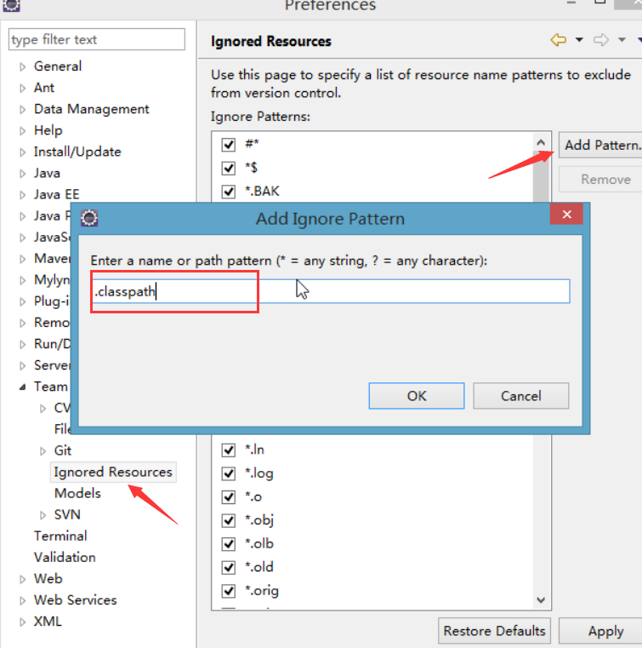The height and width of the screenshot is (648, 642).
Task: Select the General preference category
Action: pyautogui.click(x=58, y=66)
